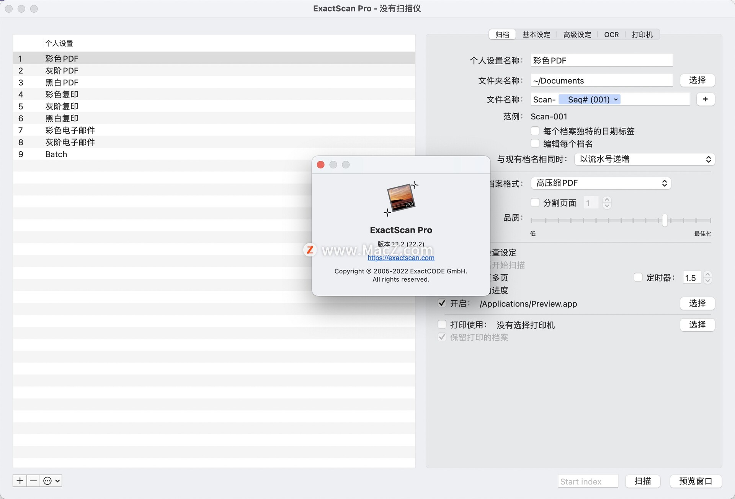Viewport: 735px width, 499px height.
Task: Open the 预览窗口 preview window
Action: click(696, 481)
